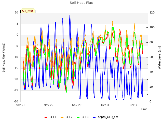The width and height of the screenshot is (163, 122).
Task: Click the 0 tick on right axis
Action: click(150, 102)
